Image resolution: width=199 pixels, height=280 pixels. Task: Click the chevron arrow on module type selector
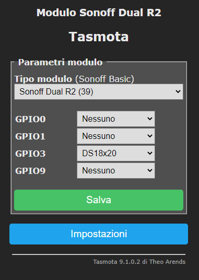click(178, 91)
